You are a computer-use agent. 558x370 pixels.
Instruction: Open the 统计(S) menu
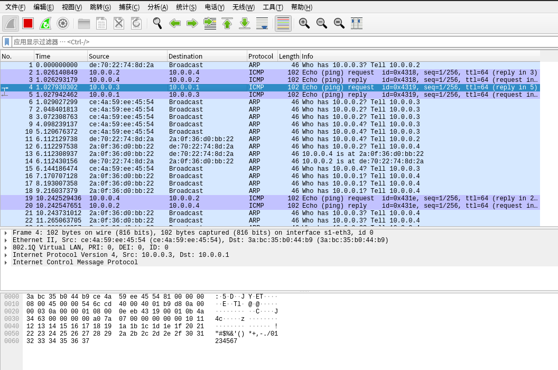pos(186,7)
